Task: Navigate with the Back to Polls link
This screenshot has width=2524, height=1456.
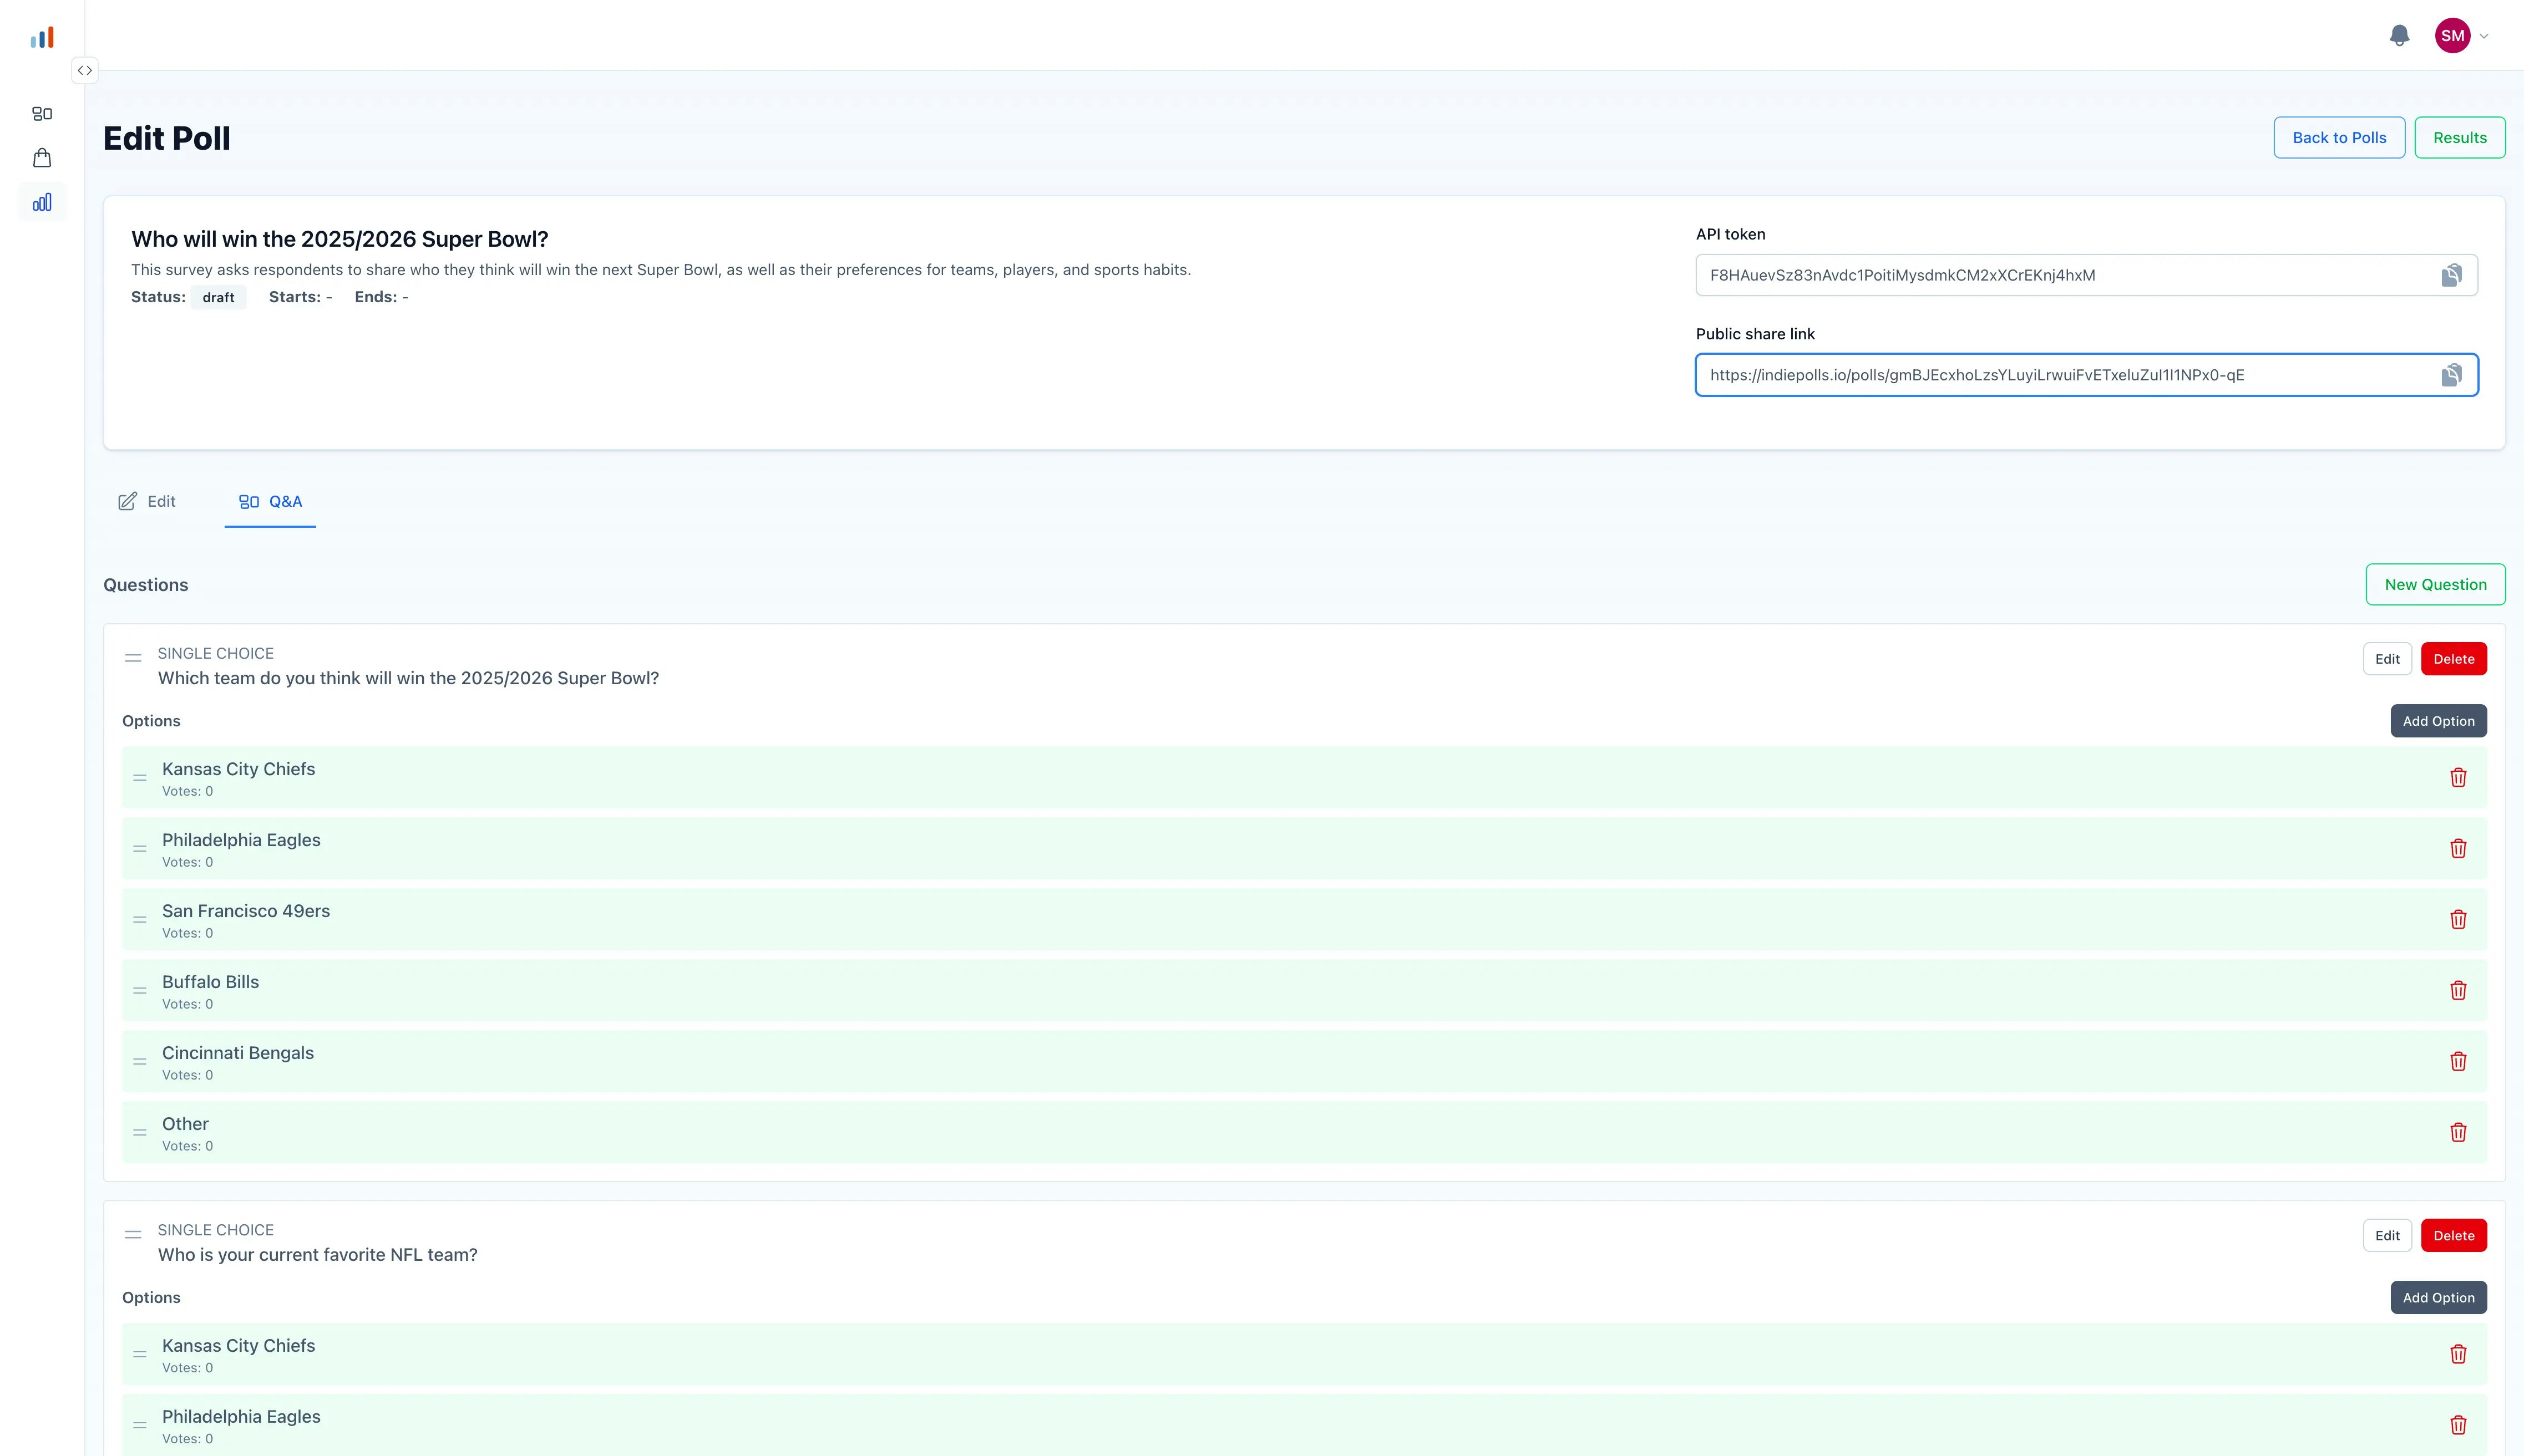Action: pyautogui.click(x=2338, y=137)
